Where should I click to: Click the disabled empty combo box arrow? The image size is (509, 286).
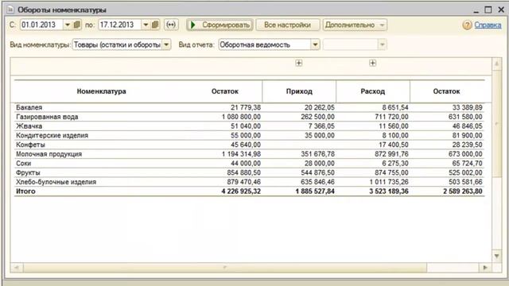[x=382, y=44]
